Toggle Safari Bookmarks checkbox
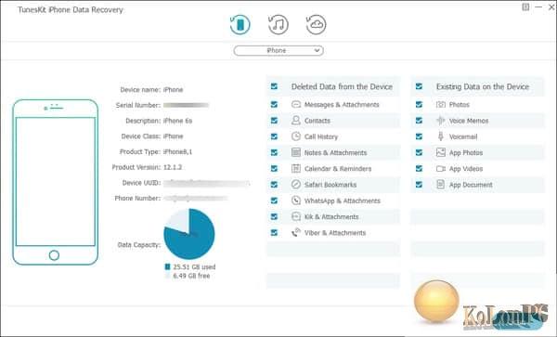Image resolution: width=557 pixels, height=337 pixels. tap(274, 185)
